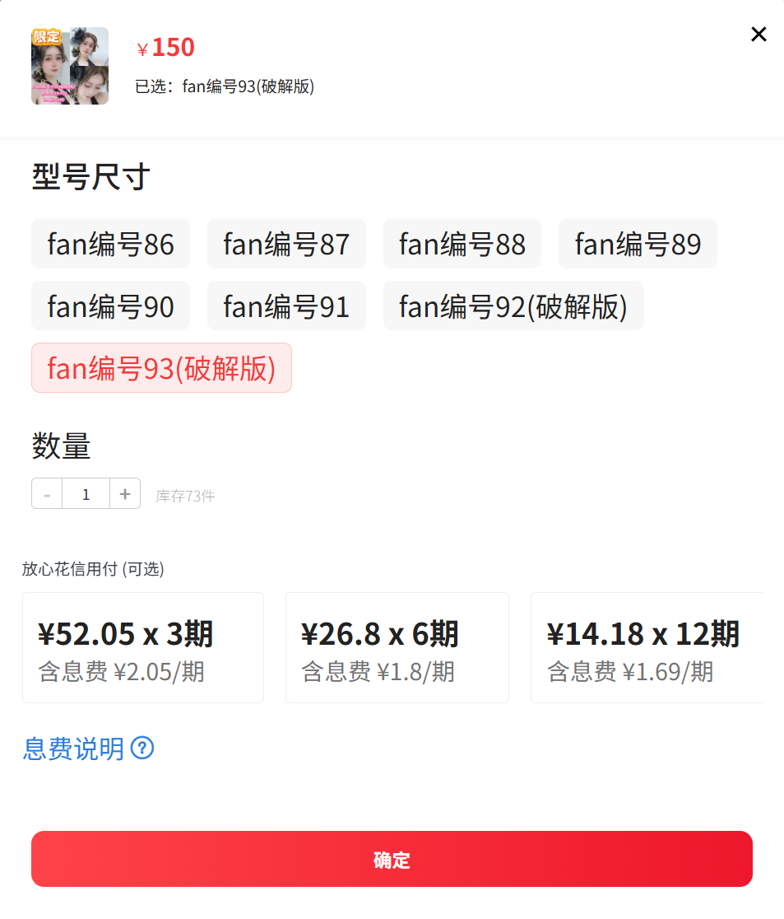Select fan编号92(破解版) option
This screenshot has height=919, width=784.
click(513, 306)
